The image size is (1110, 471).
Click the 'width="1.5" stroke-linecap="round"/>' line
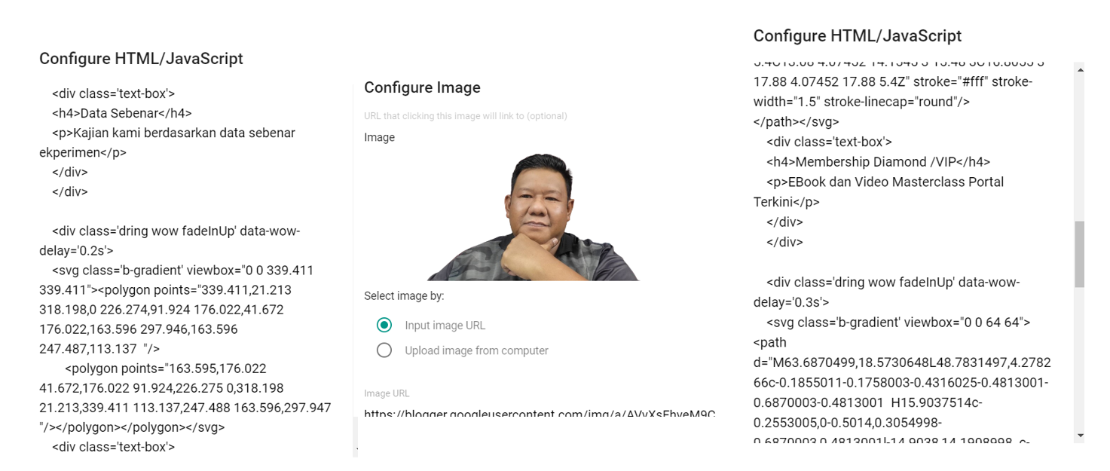(861, 102)
